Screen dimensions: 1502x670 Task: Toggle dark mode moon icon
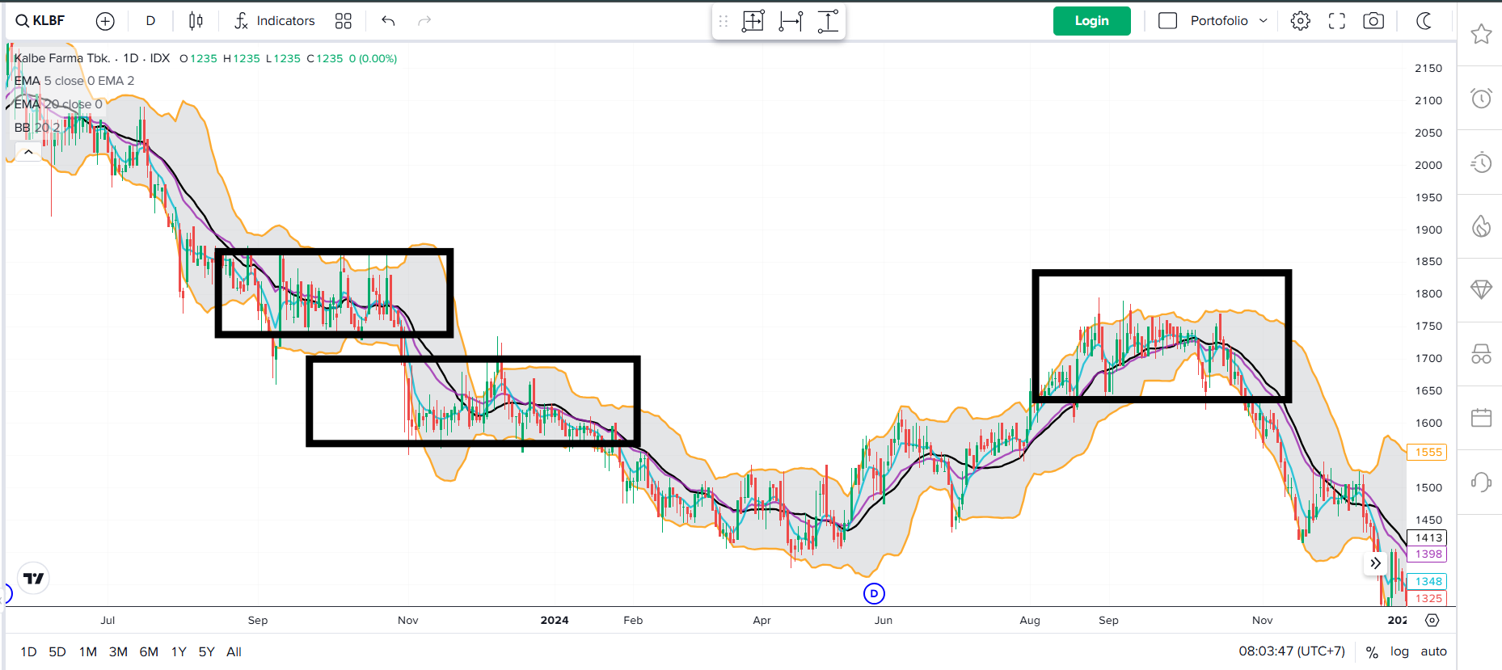1424,21
